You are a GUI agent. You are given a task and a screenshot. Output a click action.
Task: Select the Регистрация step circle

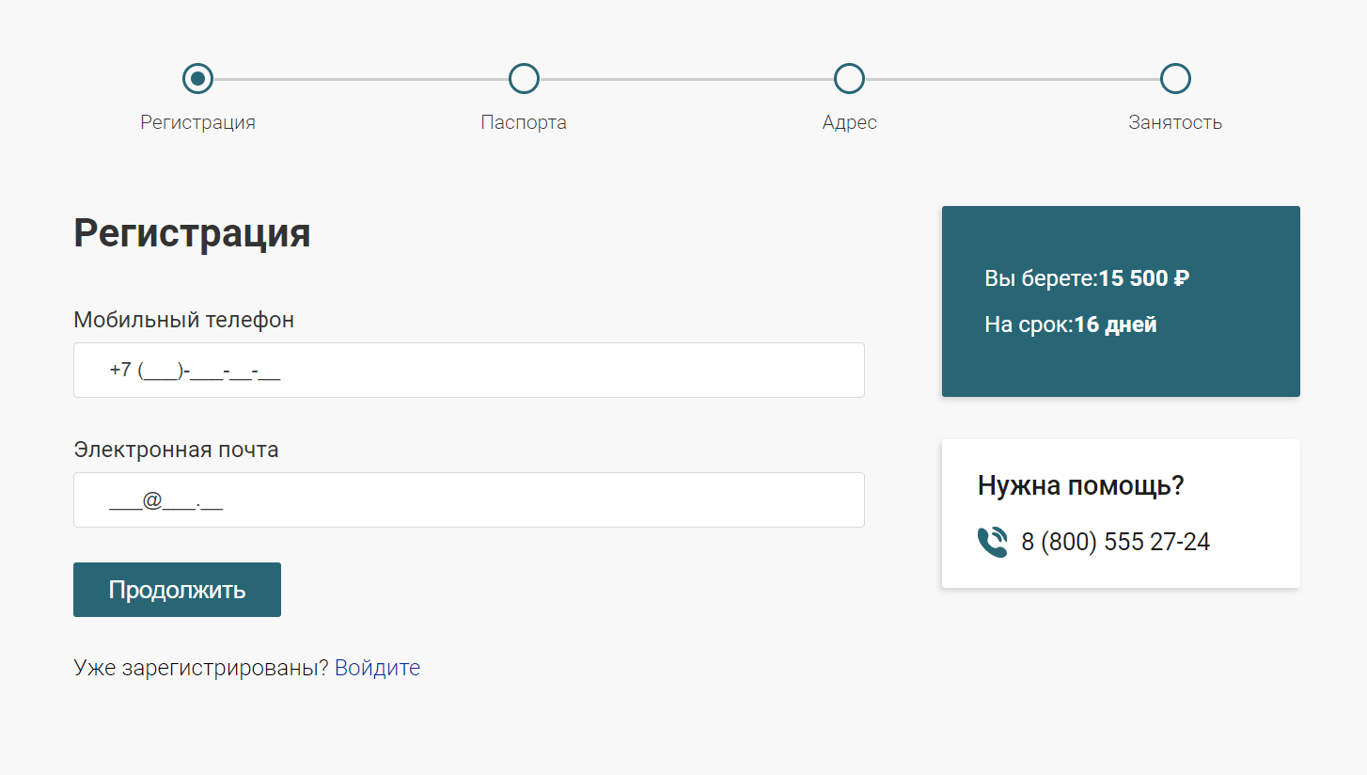click(x=197, y=78)
